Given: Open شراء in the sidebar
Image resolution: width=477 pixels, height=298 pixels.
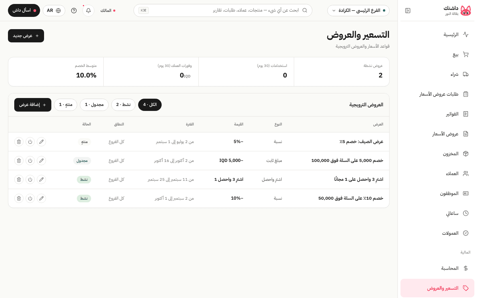Looking at the screenshot, I should point(437,74).
